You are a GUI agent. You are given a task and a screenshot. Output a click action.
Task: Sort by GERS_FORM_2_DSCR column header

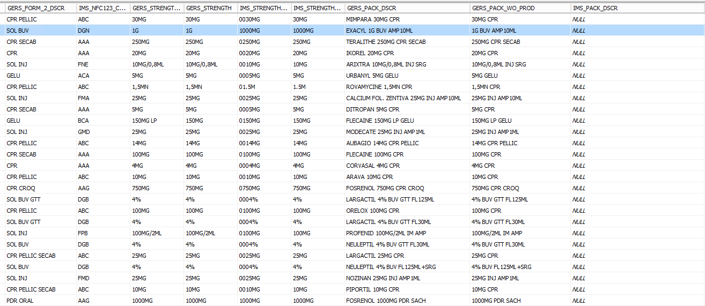tap(40, 8)
